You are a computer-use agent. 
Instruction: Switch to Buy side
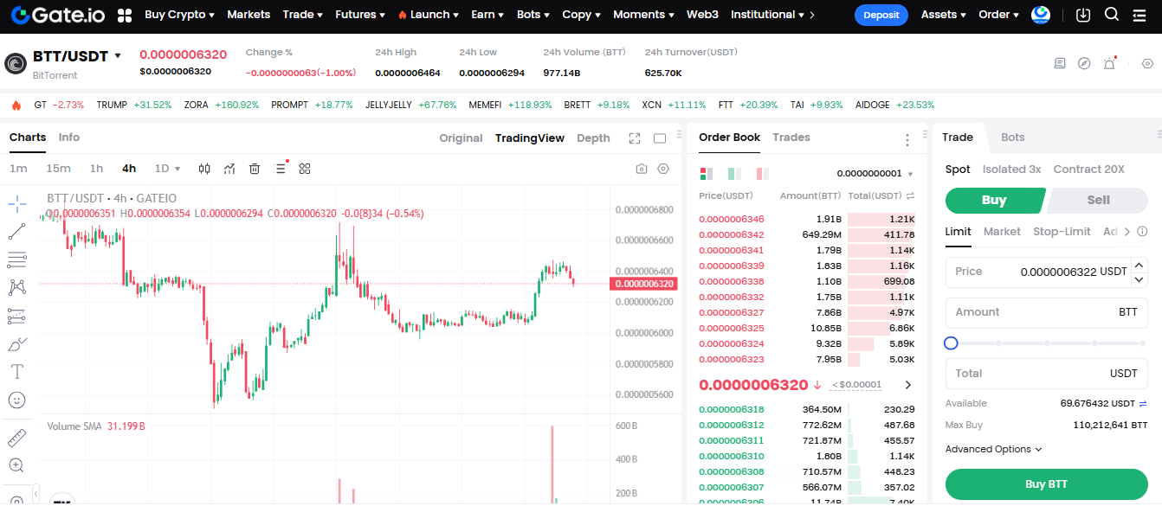tap(994, 200)
